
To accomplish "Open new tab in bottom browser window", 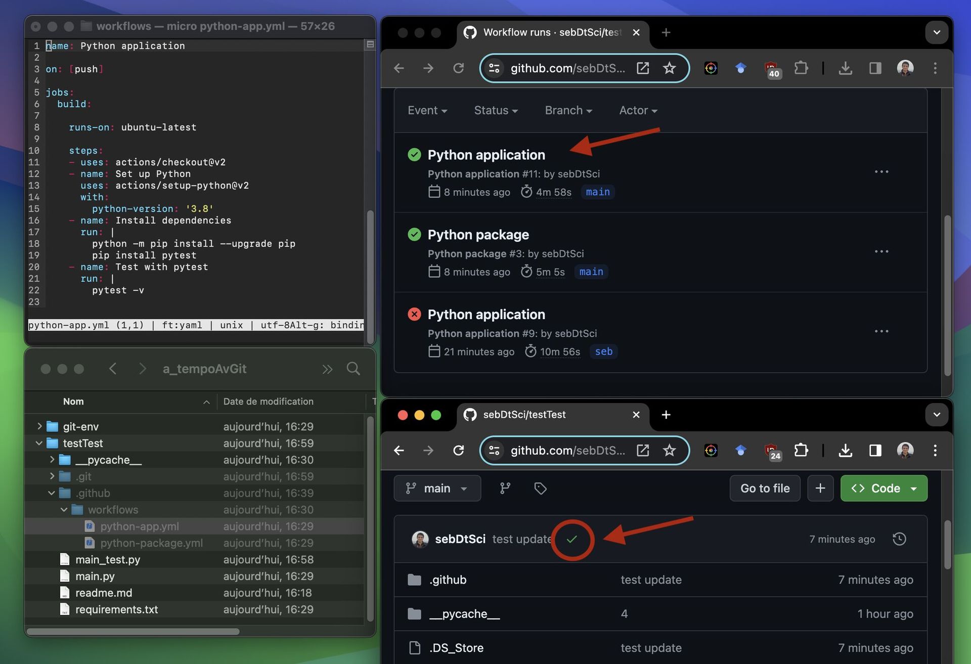I will click(x=666, y=415).
